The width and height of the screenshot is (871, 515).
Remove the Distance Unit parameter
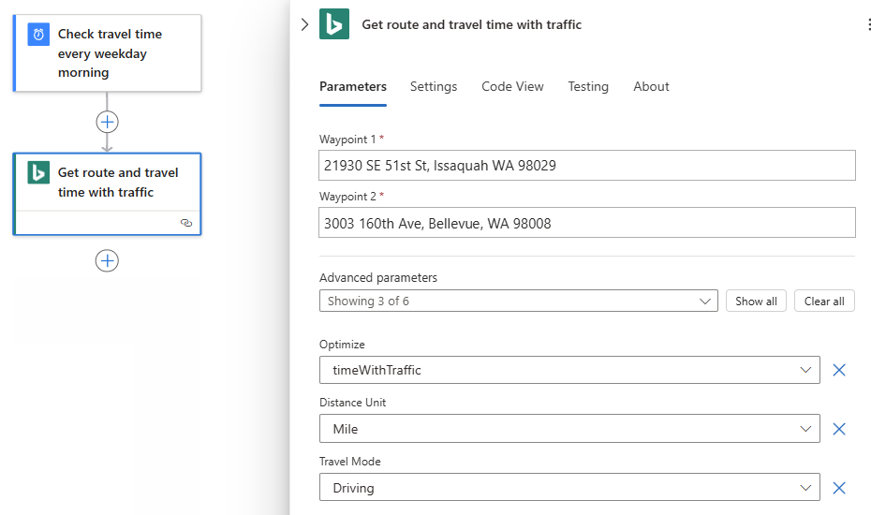click(839, 429)
